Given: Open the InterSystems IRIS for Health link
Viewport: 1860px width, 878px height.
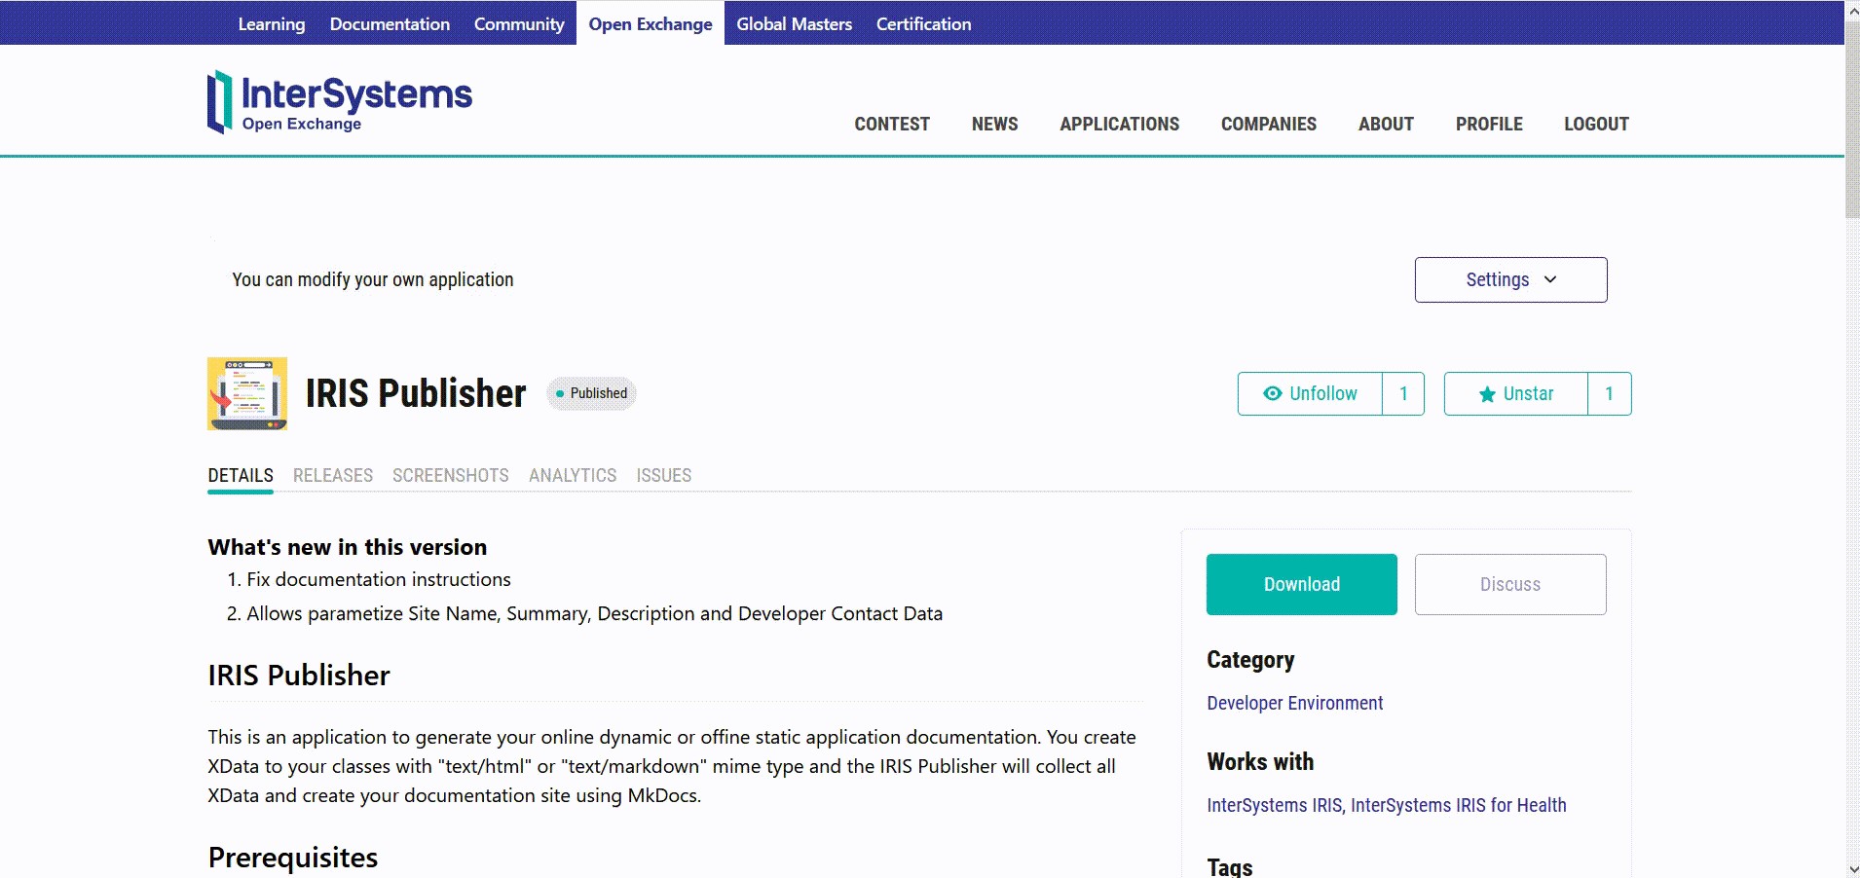Looking at the screenshot, I should (1458, 805).
